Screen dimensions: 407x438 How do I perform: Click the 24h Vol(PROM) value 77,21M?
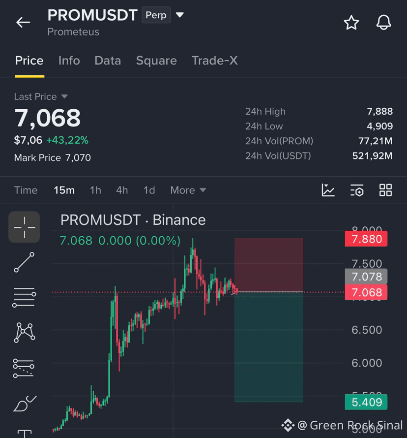(376, 141)
